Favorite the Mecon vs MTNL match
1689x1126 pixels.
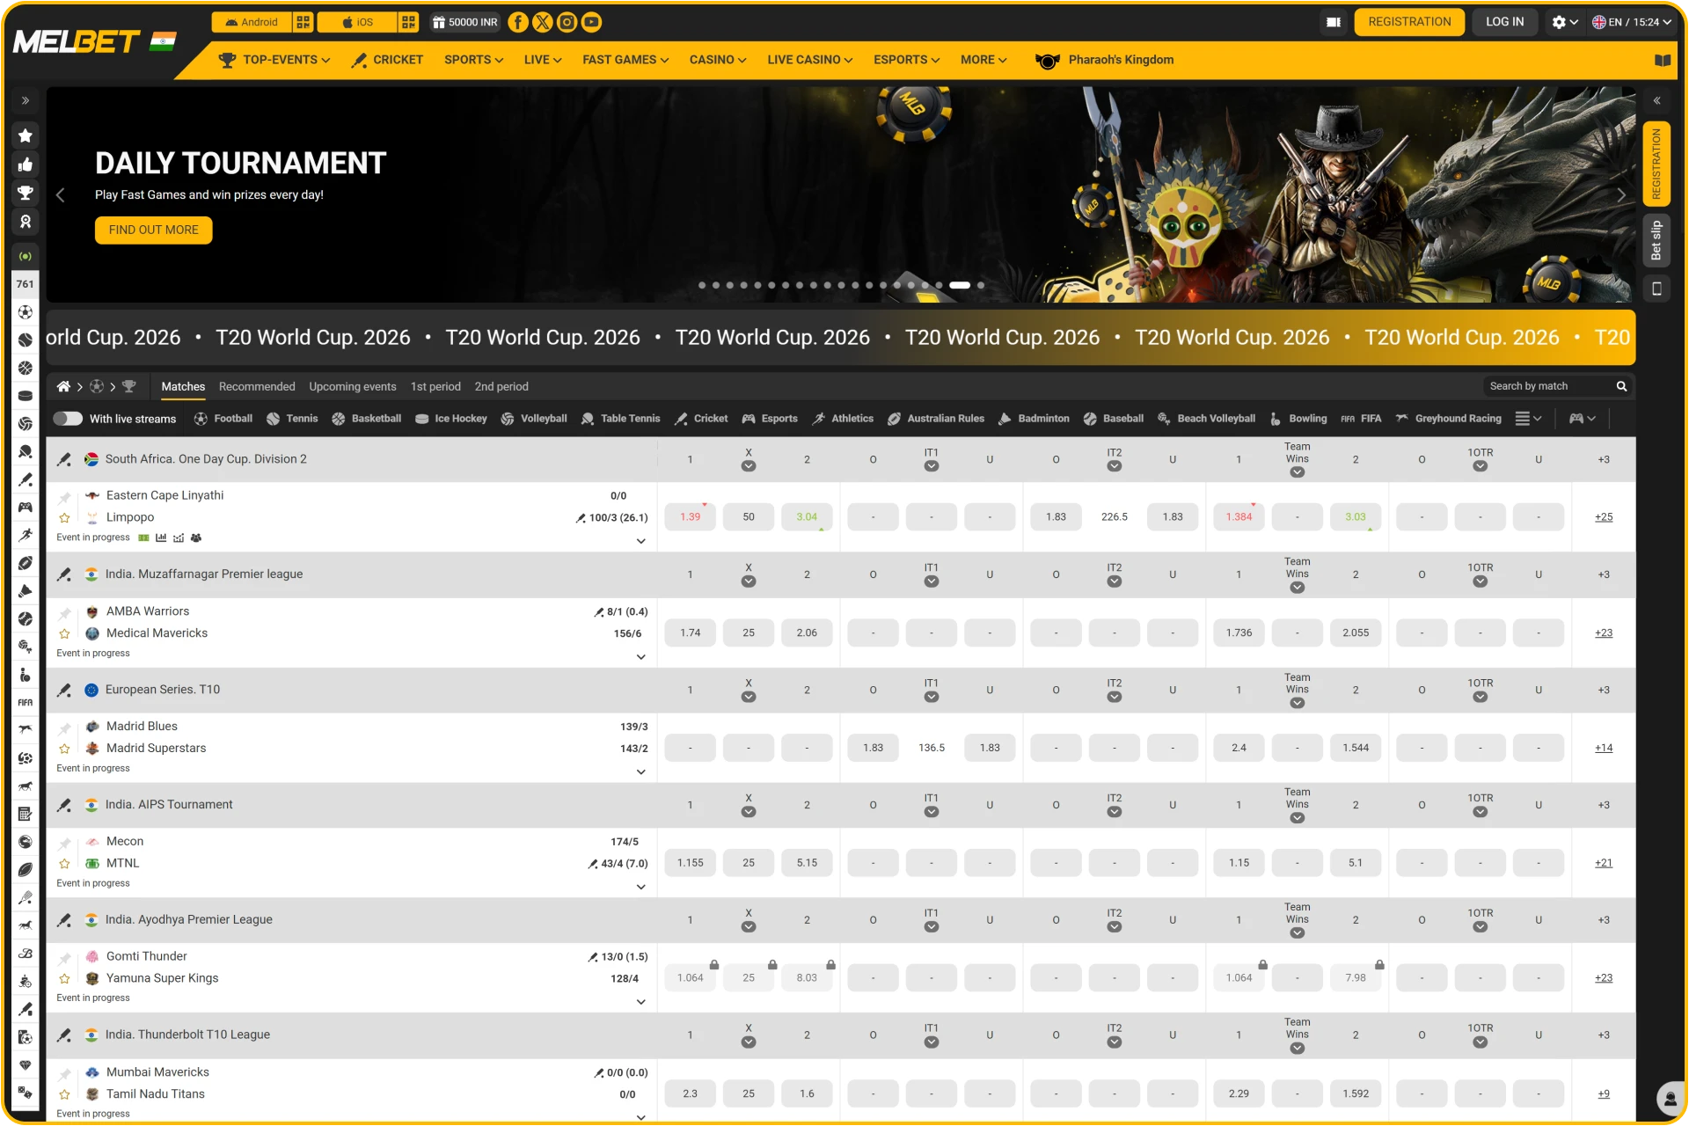pos(63,864)
